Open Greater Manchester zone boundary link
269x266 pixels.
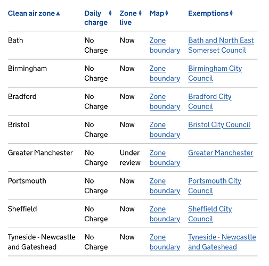click(165, 157)
